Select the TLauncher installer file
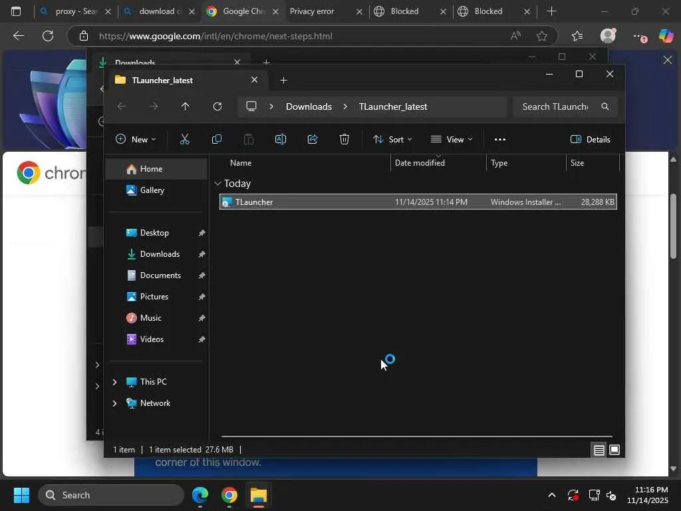 click(x=418, y=202)
